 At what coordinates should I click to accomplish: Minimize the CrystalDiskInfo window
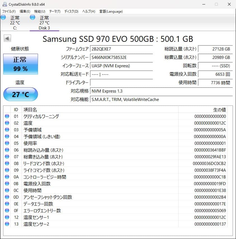[204, 4]
